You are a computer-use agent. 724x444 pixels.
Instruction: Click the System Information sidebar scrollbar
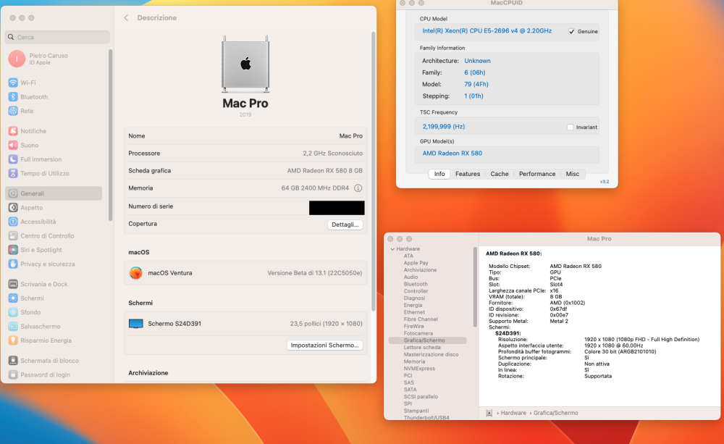pyautogui.click(x=475, y=288)
